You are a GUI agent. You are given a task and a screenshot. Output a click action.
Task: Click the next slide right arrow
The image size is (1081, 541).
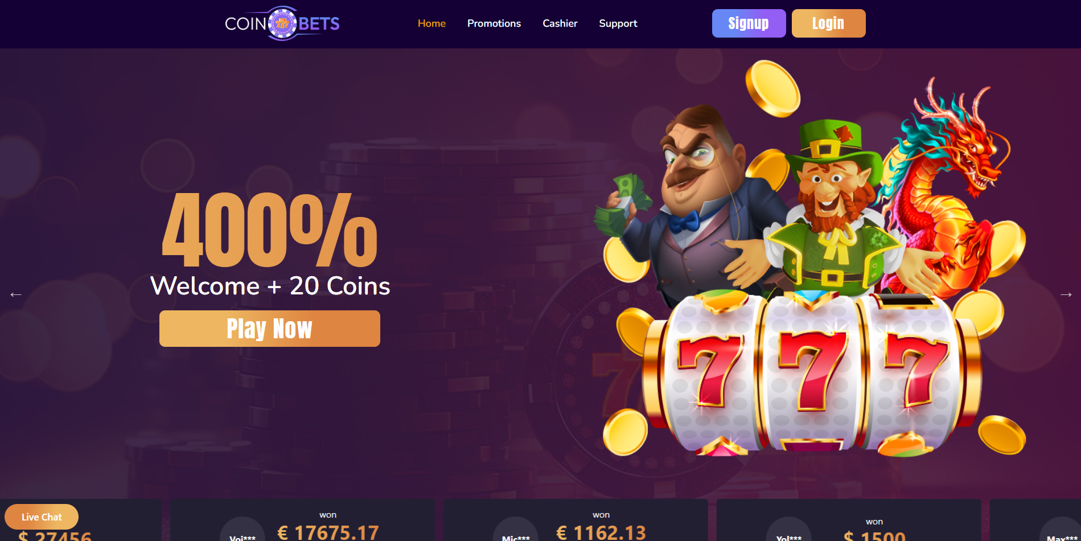(1066, 294)
